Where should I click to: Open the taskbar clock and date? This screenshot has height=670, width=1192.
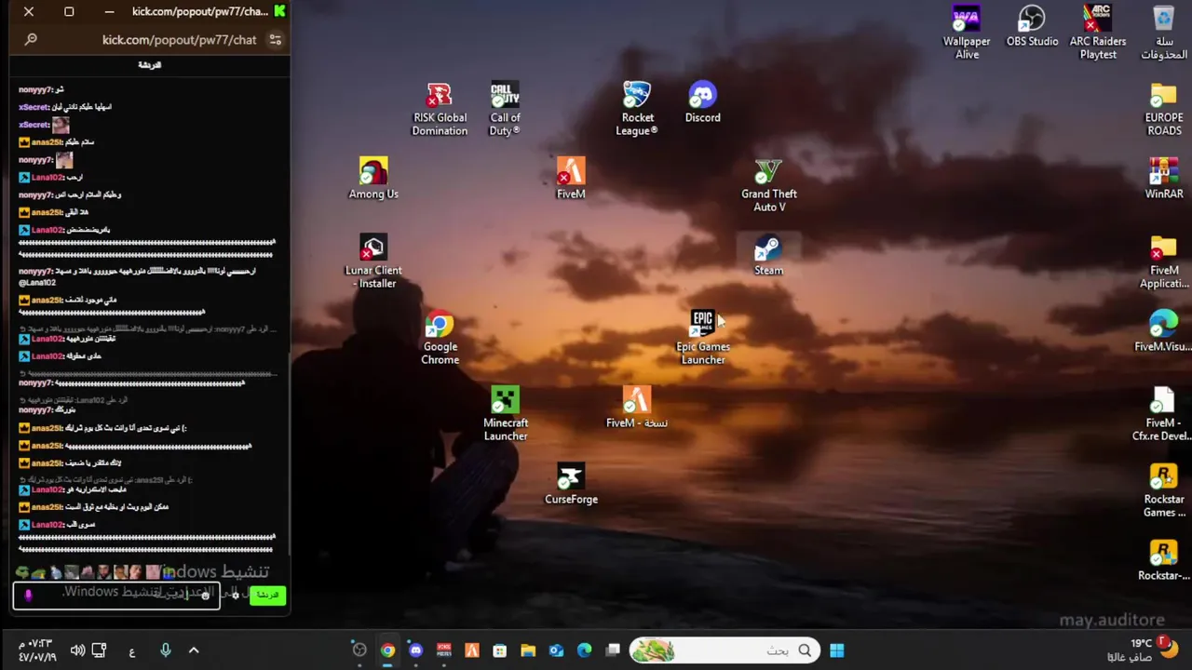(36, 650)
